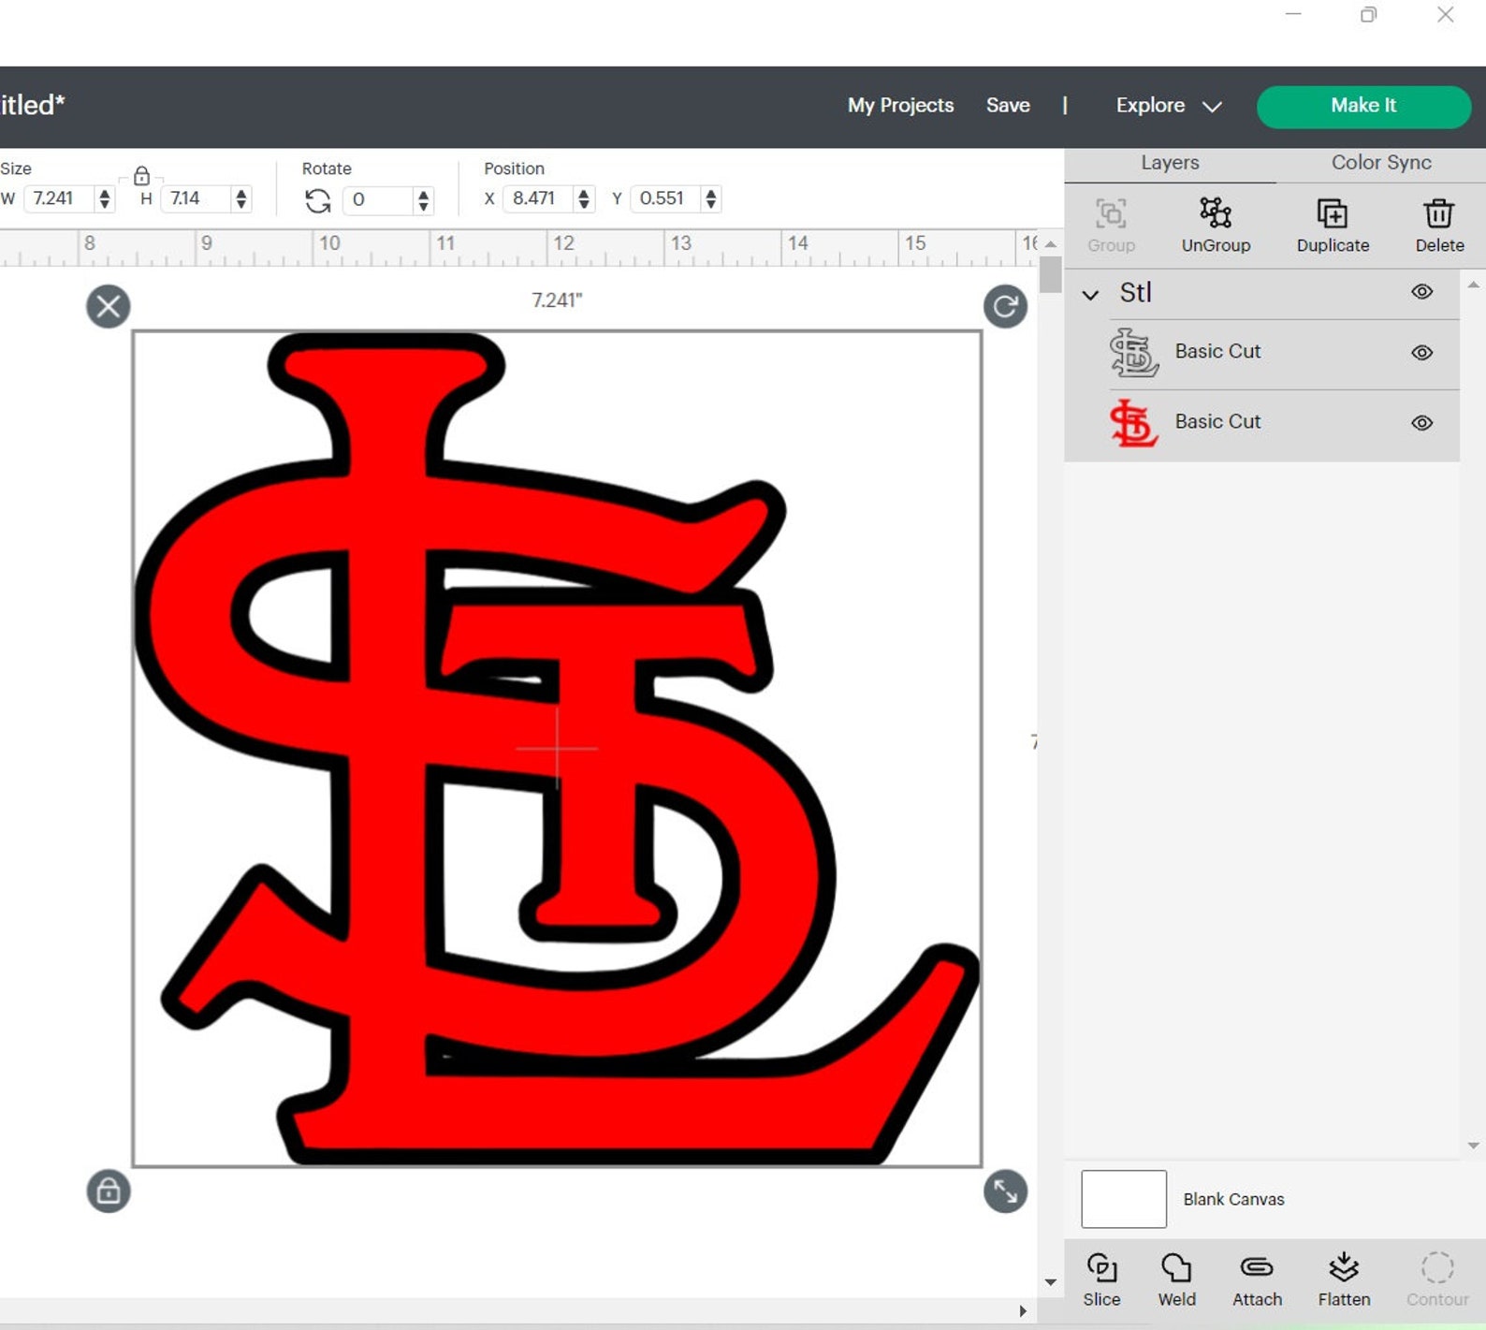Click the Slice tool icon
The width and height of the screenshot is (1486, 1330).
pos(1102,1267)
